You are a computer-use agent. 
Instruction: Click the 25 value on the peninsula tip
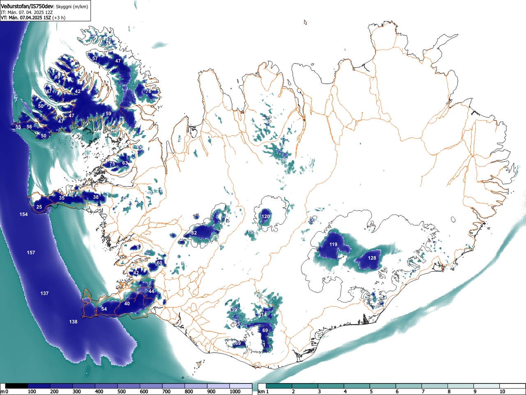[x=39, y=207]
